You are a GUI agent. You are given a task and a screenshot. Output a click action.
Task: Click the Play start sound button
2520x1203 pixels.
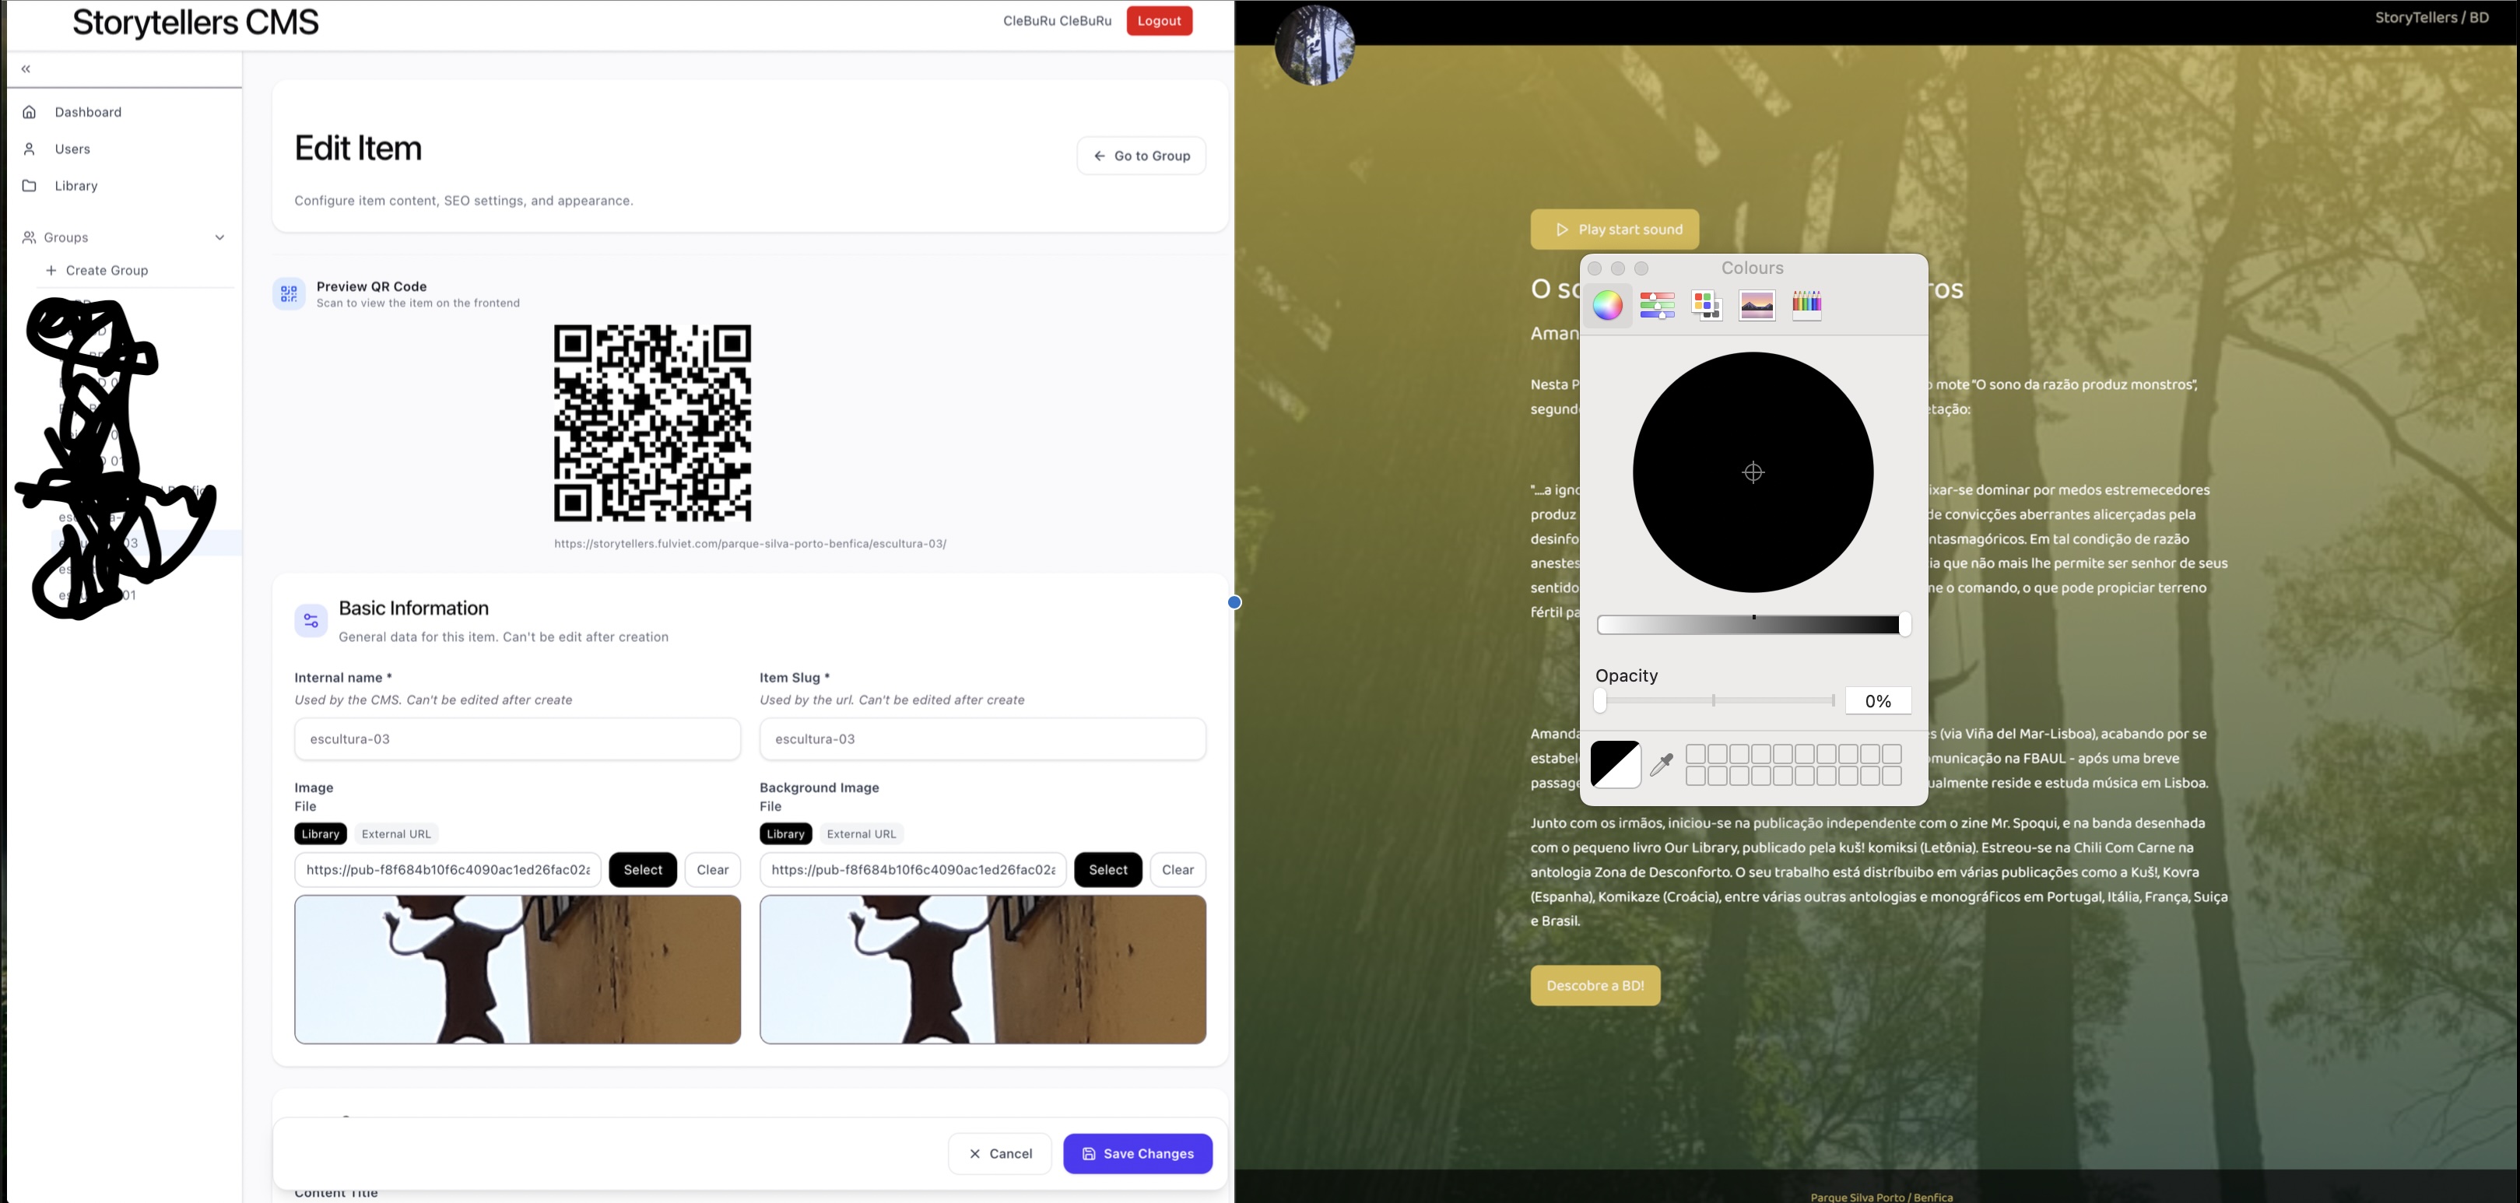click(x=1615, y=230)
